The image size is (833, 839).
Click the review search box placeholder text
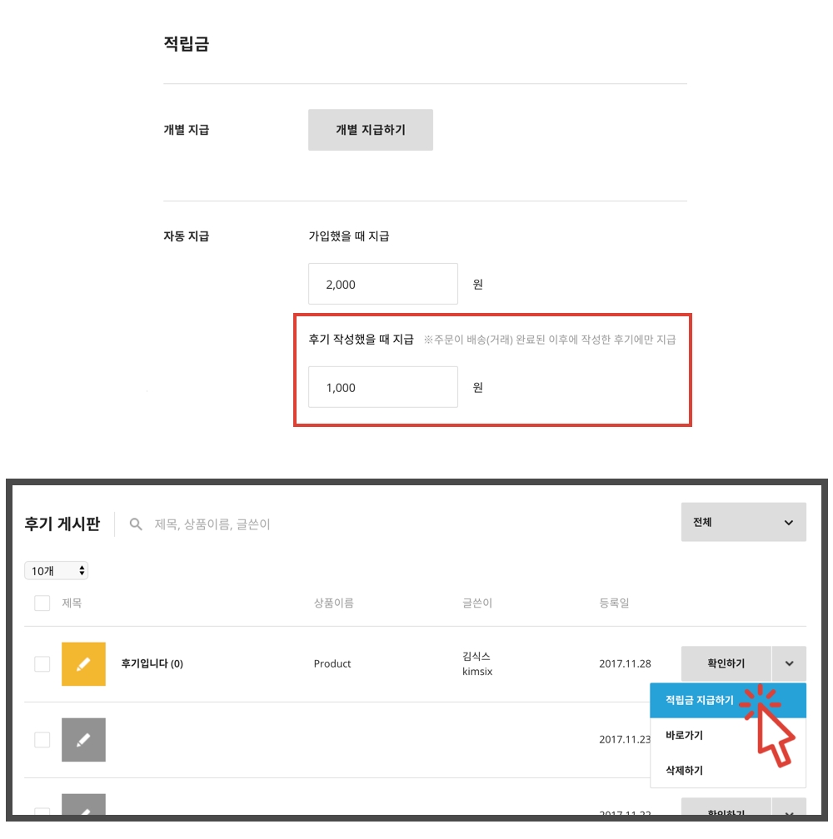(212, 524)
